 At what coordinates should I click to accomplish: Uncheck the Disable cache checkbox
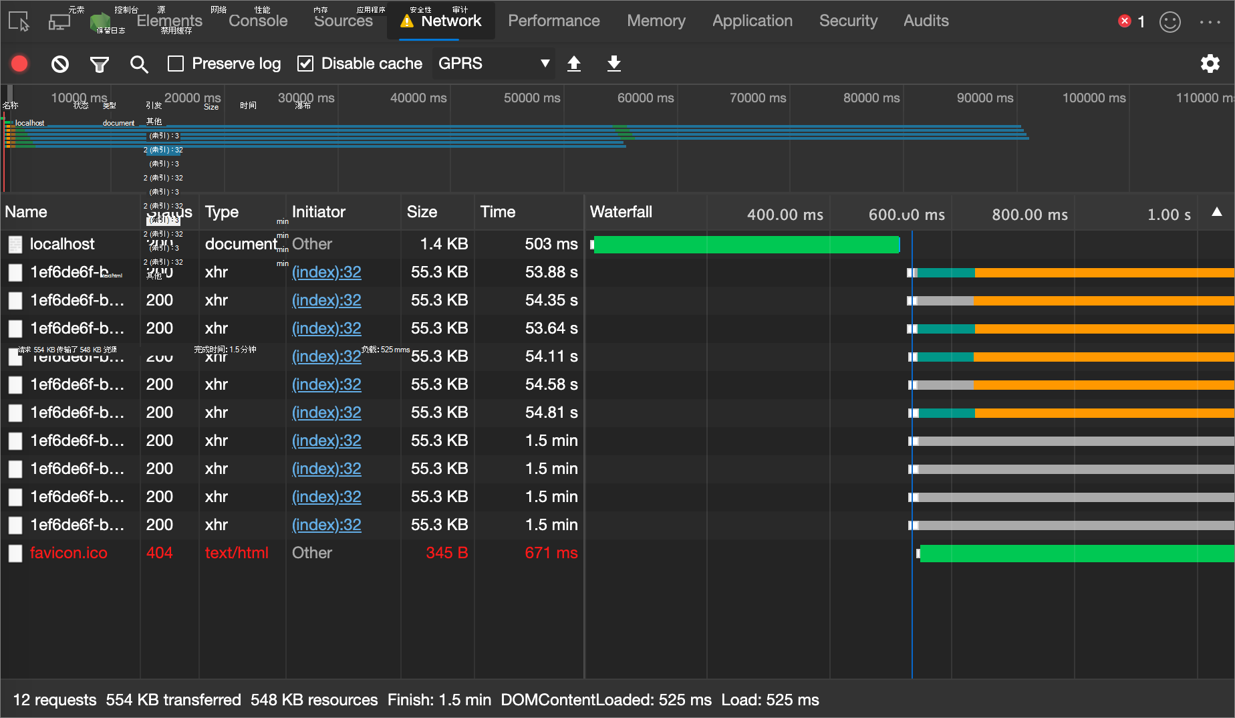pos(305,64)
